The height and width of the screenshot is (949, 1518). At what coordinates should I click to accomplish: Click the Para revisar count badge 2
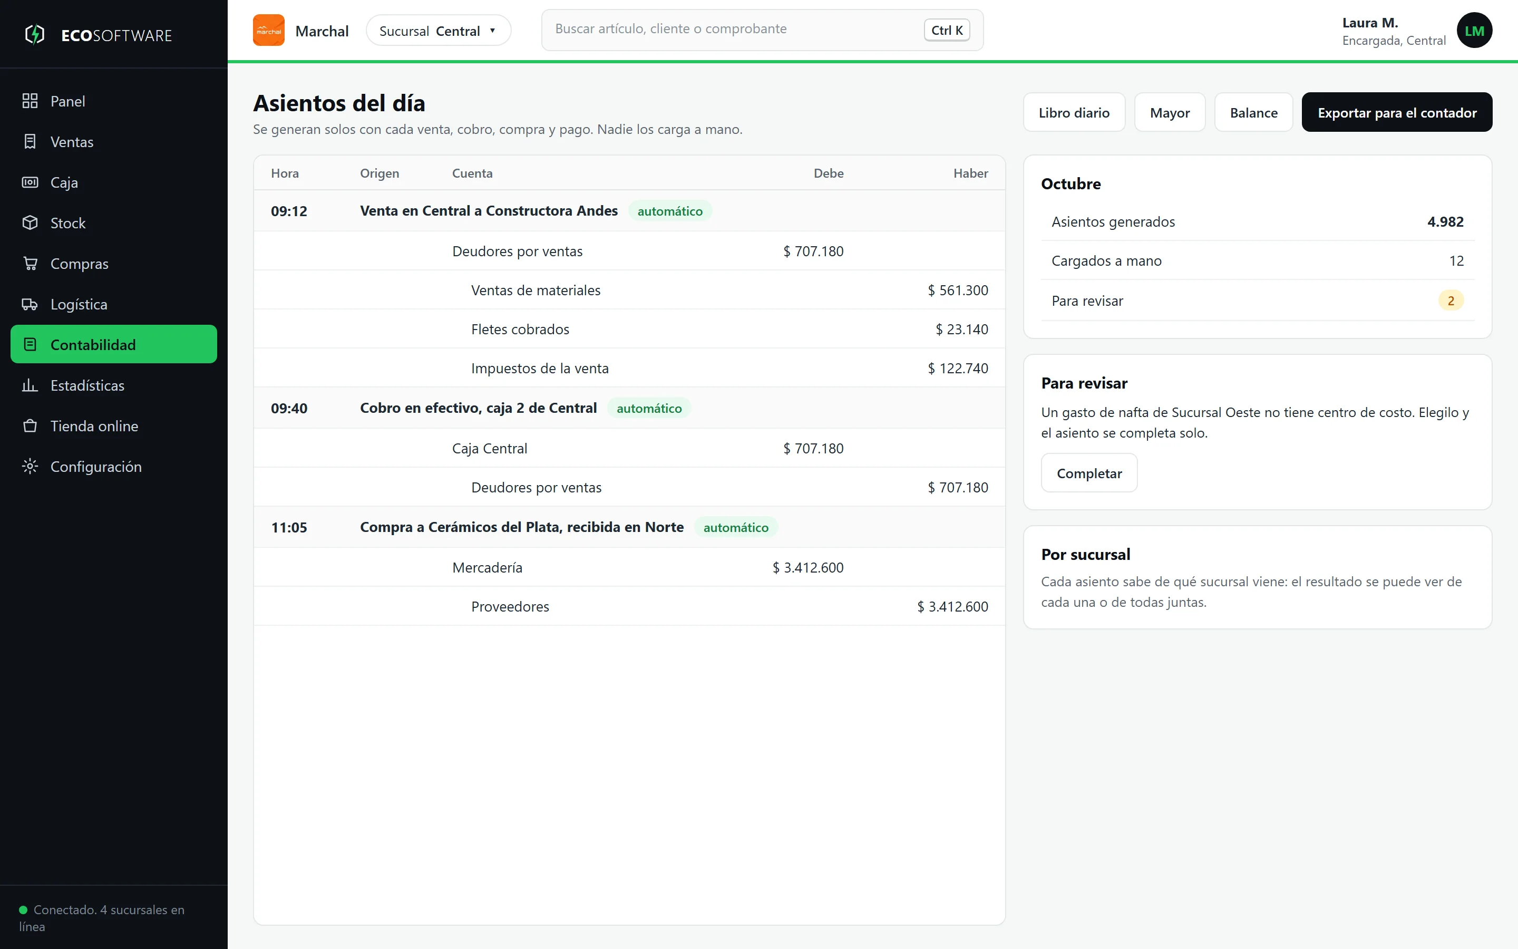[x=1450, y=301]
